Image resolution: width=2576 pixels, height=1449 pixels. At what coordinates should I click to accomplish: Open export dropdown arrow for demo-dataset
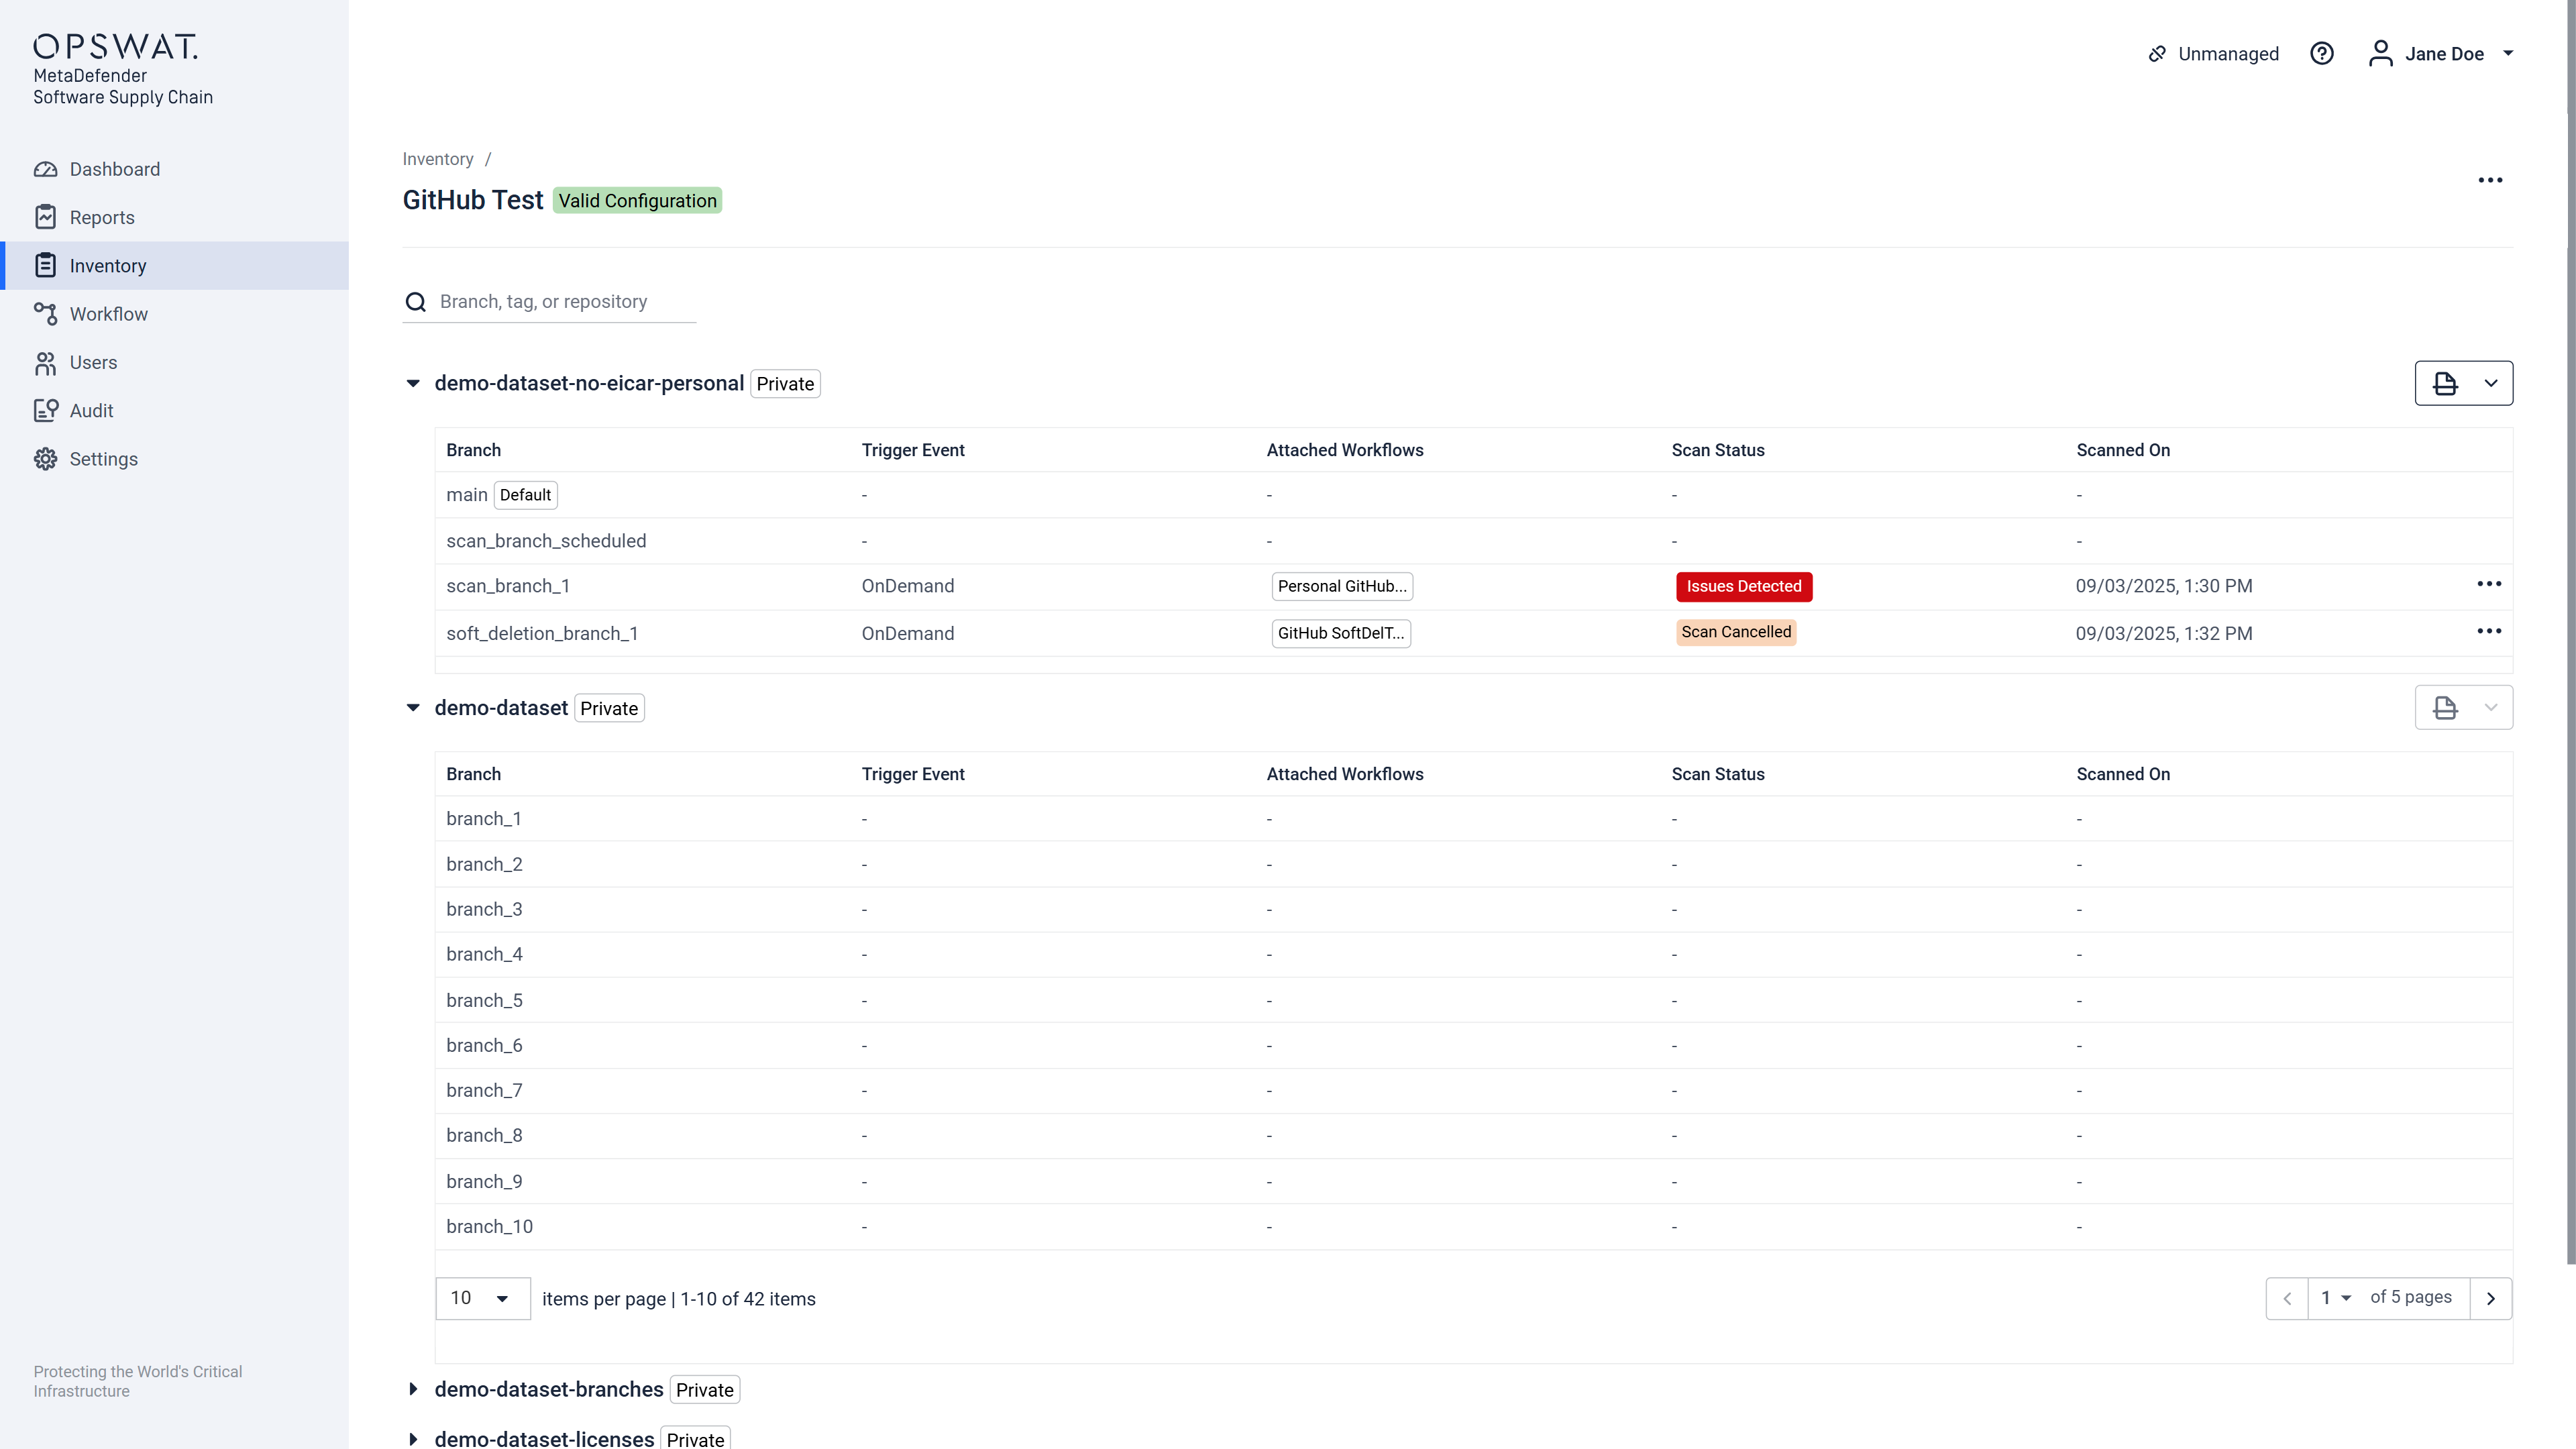click(x=2491, y=707)
